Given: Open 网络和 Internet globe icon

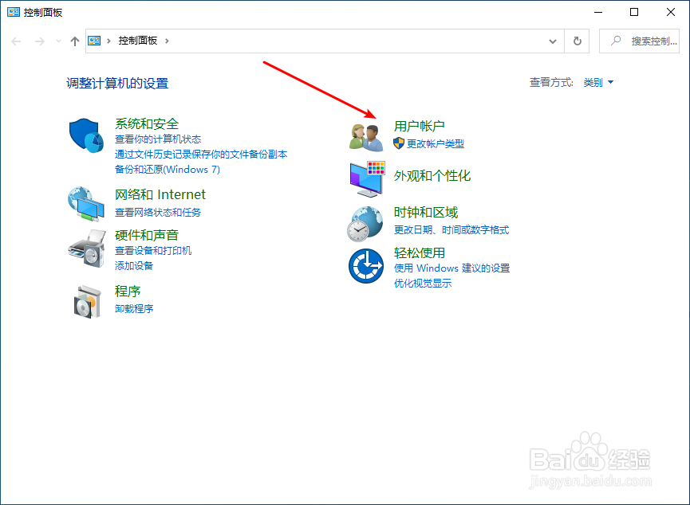Looking at the screenshot, I should 86,203.
